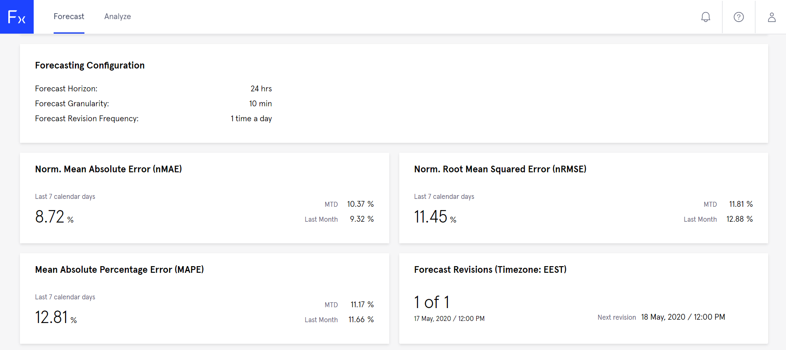This screenshot has width=786, height=350.
Task: Select the Forecast tab
Action: point(69,16)
